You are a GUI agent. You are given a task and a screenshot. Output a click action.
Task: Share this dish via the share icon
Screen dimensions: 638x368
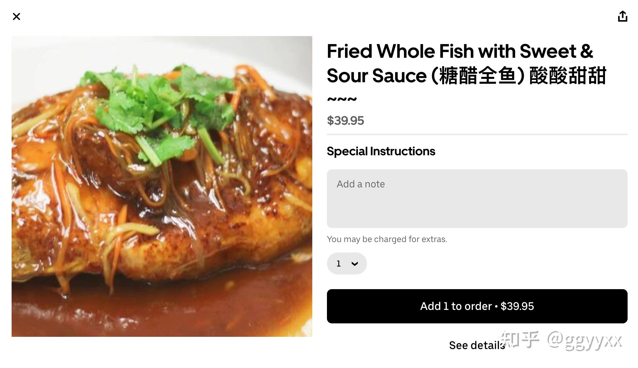[622, 16]
